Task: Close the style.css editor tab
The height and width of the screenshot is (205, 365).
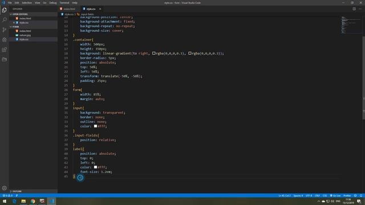Action: [100, 9]
